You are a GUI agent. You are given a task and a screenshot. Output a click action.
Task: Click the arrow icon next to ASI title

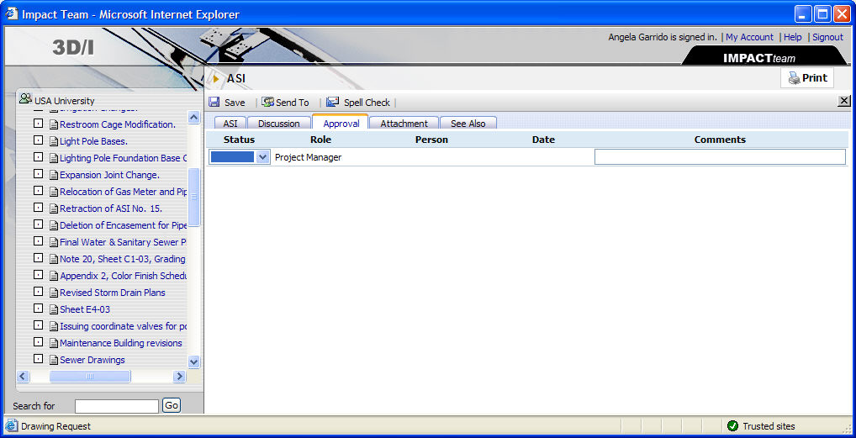(x=215, y=78)
